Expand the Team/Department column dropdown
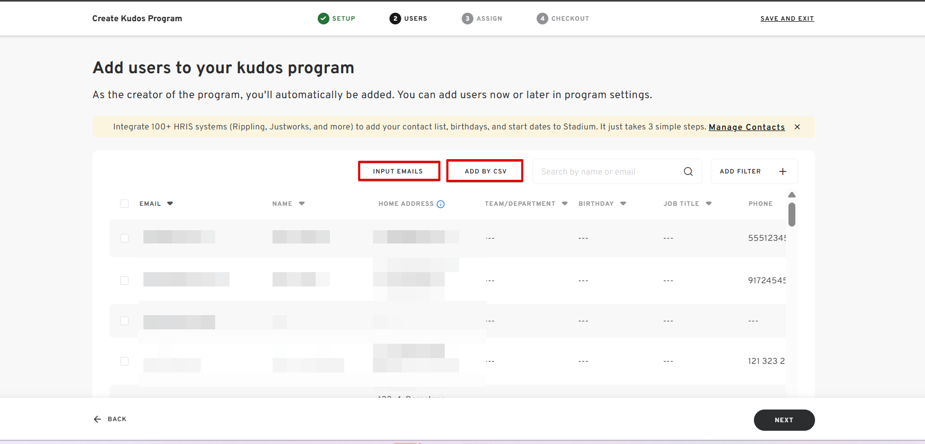This screenshot has height=444, width=925. coord(565,204)
